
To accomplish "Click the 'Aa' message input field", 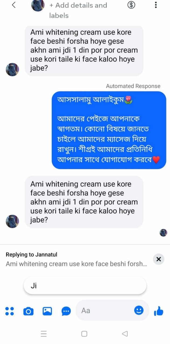I will coord(105,311).
